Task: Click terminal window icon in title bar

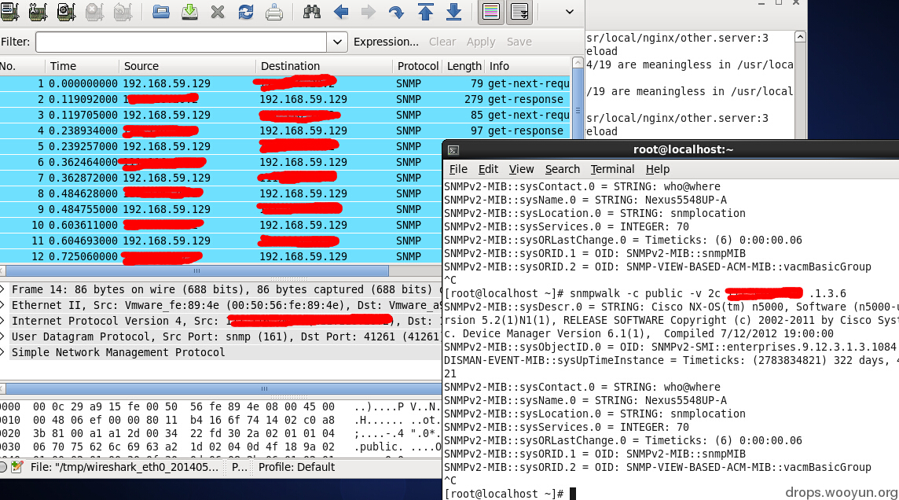Action: coord(453,150)
